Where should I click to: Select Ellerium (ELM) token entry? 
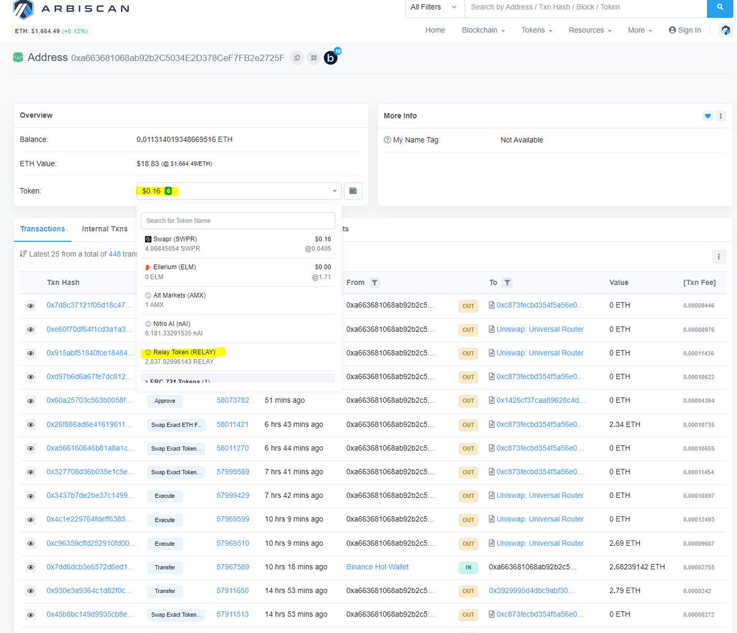[x=238, y=272]
